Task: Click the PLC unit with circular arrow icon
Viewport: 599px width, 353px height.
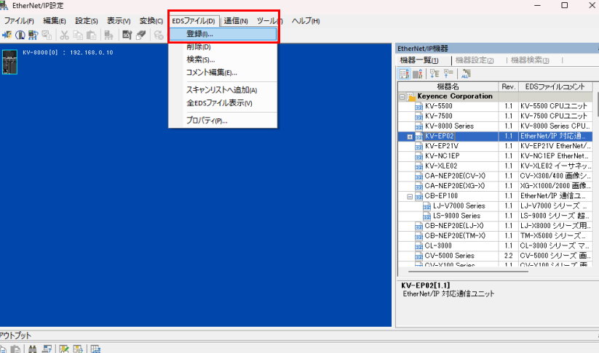Action: coord(20,35)
